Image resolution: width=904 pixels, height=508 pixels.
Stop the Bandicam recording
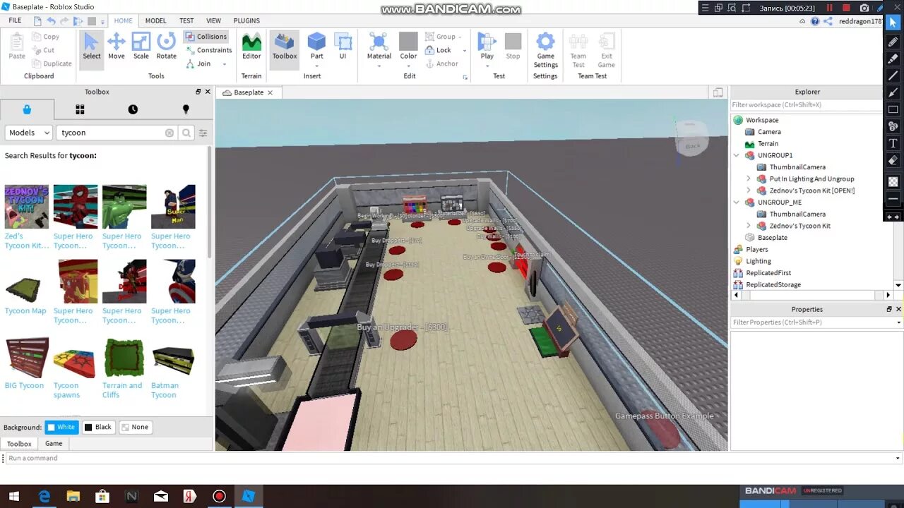click(846, 8)
